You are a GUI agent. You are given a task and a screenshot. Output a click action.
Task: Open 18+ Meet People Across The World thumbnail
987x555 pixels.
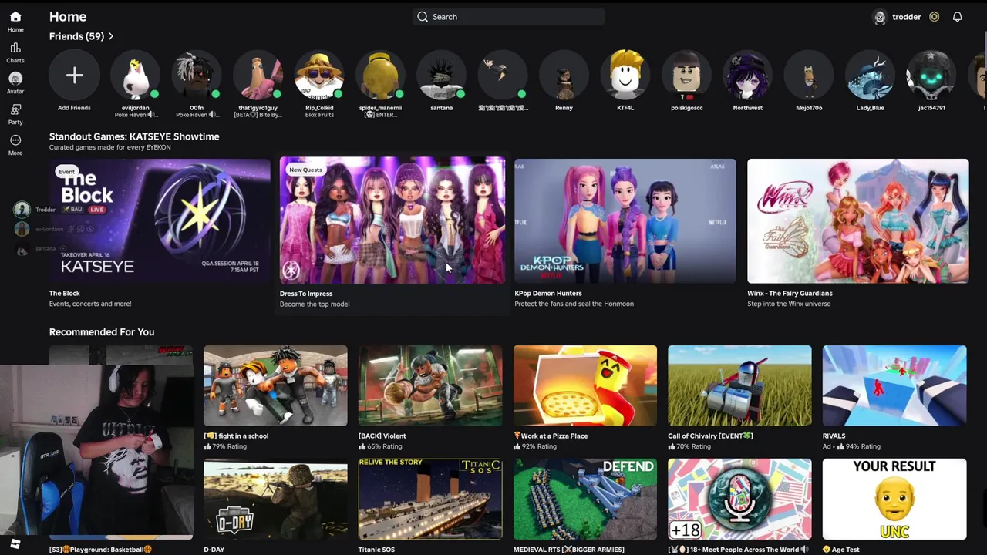[739, 499]
